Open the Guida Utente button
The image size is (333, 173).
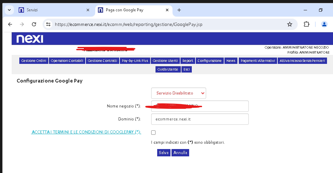coord(168,70)
